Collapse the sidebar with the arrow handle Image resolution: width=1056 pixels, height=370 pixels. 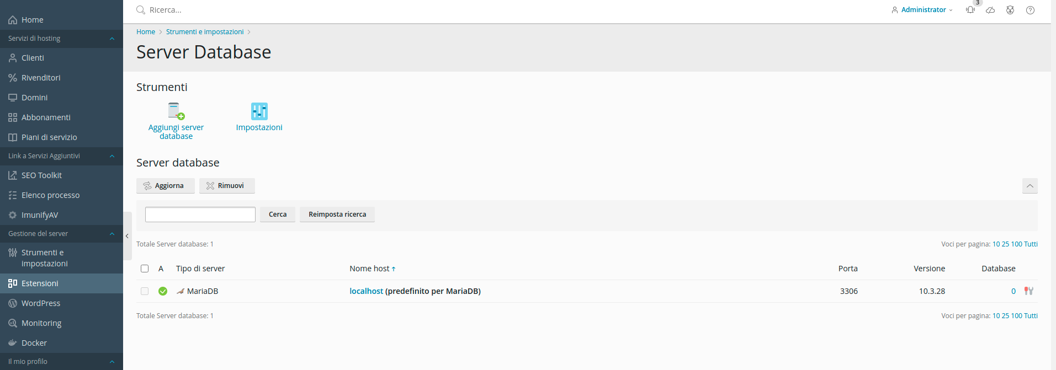coord(127,236)
